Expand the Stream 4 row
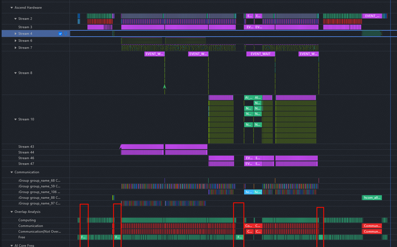The image size is (397, 247). pyautogui.click(x=15, y=34)
